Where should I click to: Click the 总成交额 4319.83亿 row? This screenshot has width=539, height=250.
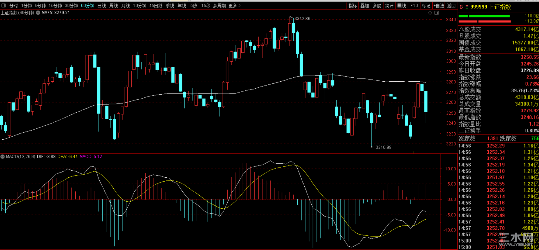pyautogui.click(x=498, y=97)
